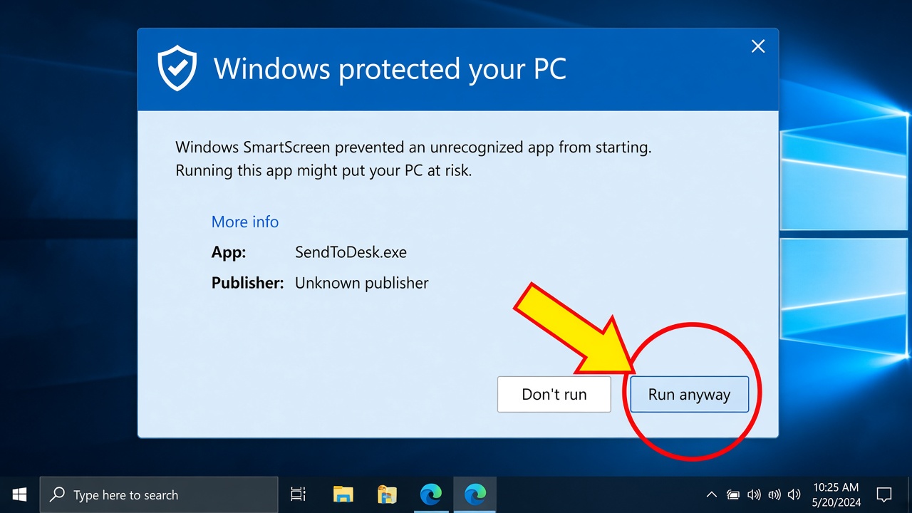
Task: Click the taskbar icon right of File Explorer
Action: point(387,494)
